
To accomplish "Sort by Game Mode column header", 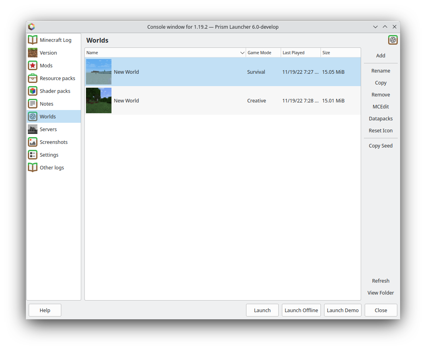I will pyautogui.click(x=259, y=53).
